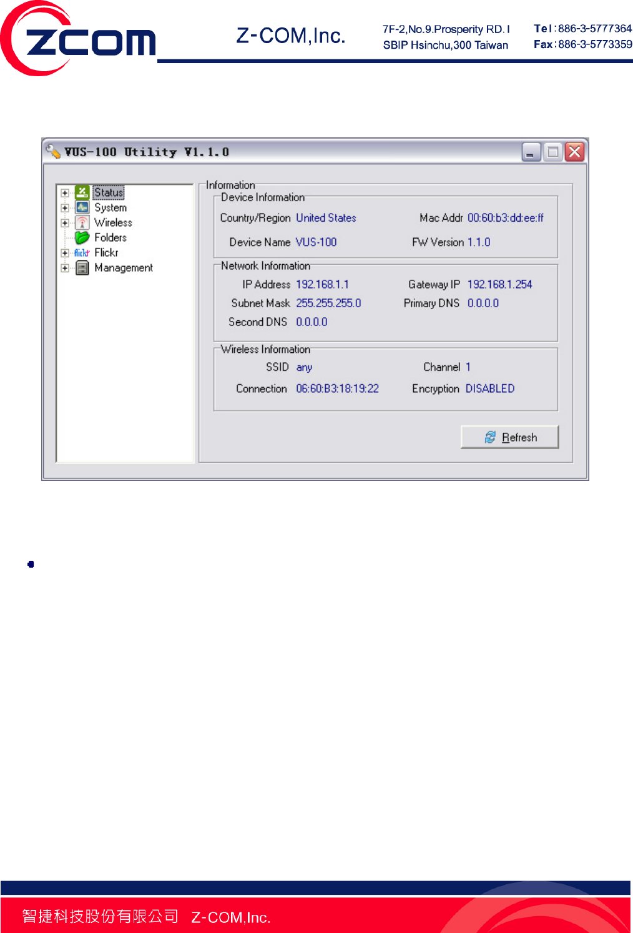Click the Second DNS value 0.0.0.0
The width and height of the screenshot is (633, 933).
click(x=312, y=322)
